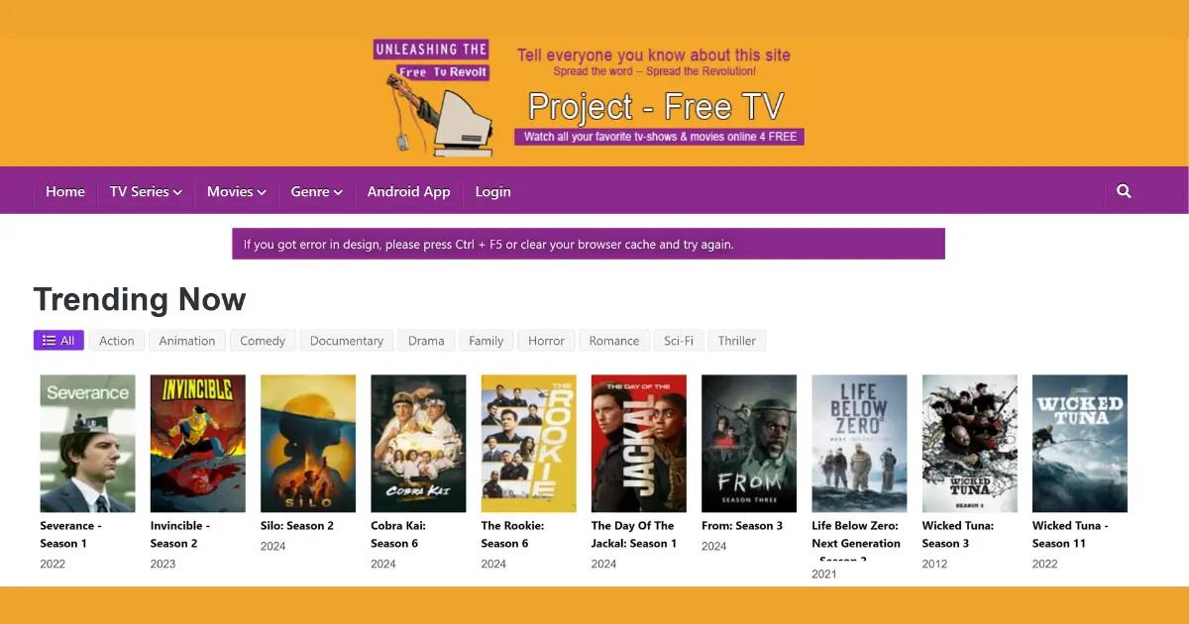
Task: Go to the Home page
Action: (65, 191)
